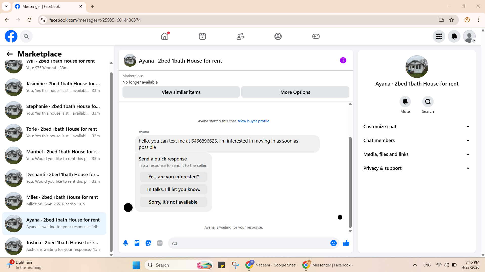The height and width of the screenshot is (272, 485).
Task: Expand the Privacy & support section
Action: coord(417,168)
